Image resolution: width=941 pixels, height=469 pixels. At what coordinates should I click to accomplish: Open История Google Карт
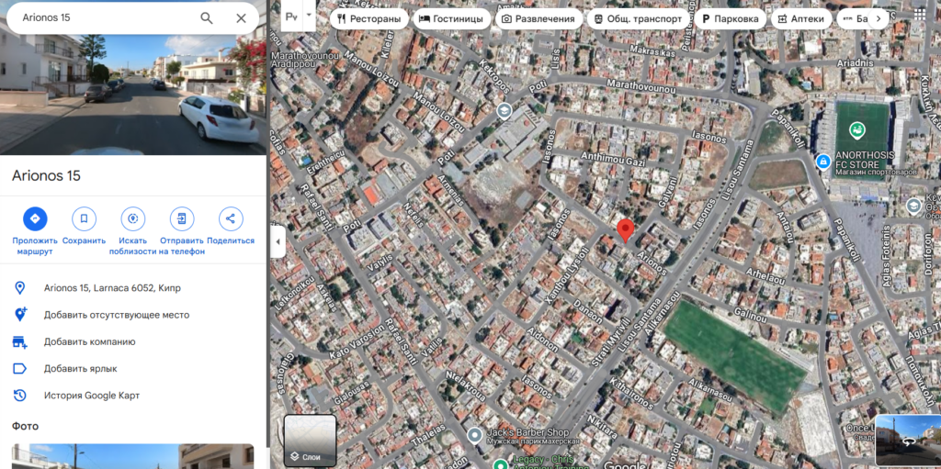tap(91, 396)
